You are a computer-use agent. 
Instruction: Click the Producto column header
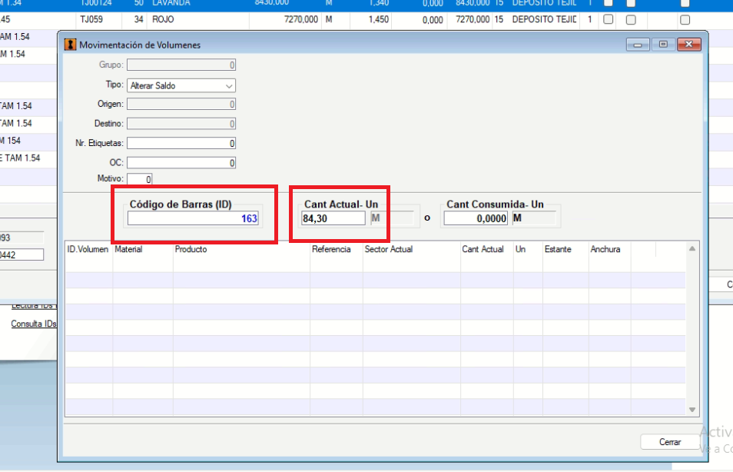(x=241, y=249)
